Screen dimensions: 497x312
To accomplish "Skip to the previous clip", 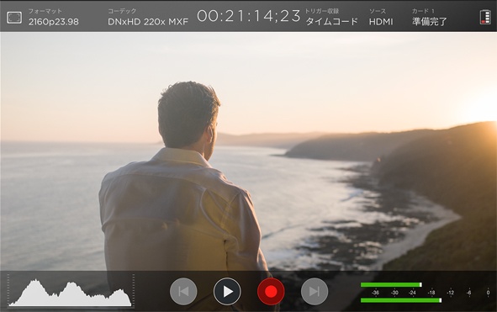I will tap(183, 291).
